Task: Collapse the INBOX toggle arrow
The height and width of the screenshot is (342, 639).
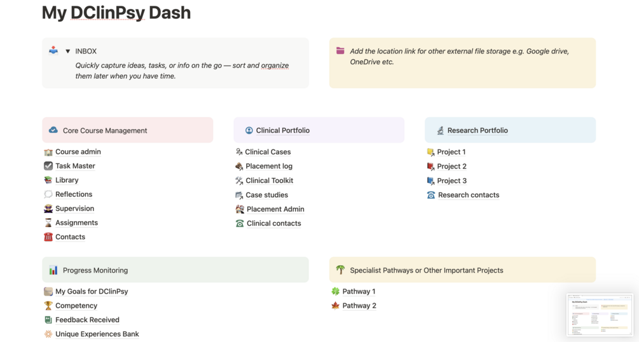Action: pos(67,51)
